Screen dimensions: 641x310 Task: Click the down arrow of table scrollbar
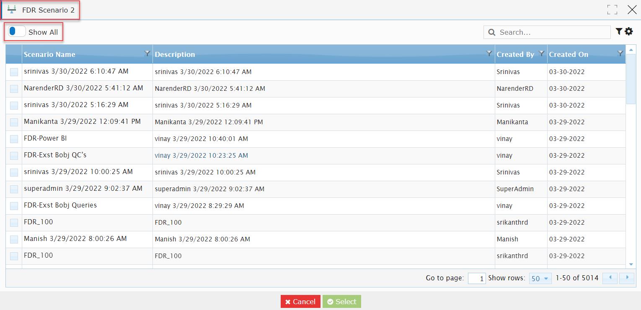[631, 264]
